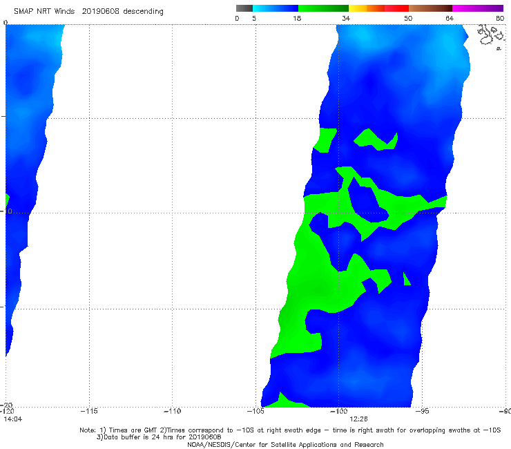Click the longitude label "-110"
Viewport: 511px width, 449px height.
(172, 411)
